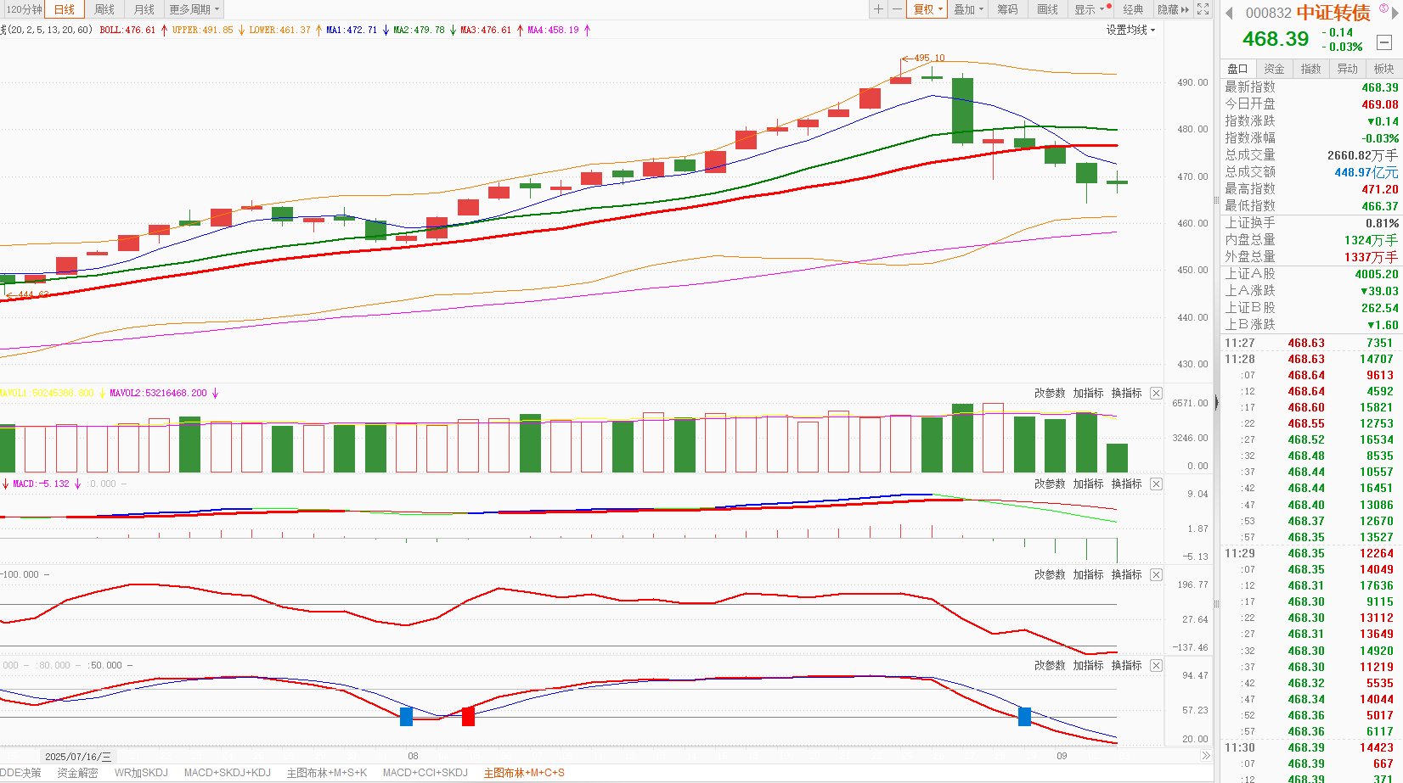Click 改参数 in volume panel
The height and width of the screenshot is (783, 1403).
pyautogui.click(x=1050, y=393)
